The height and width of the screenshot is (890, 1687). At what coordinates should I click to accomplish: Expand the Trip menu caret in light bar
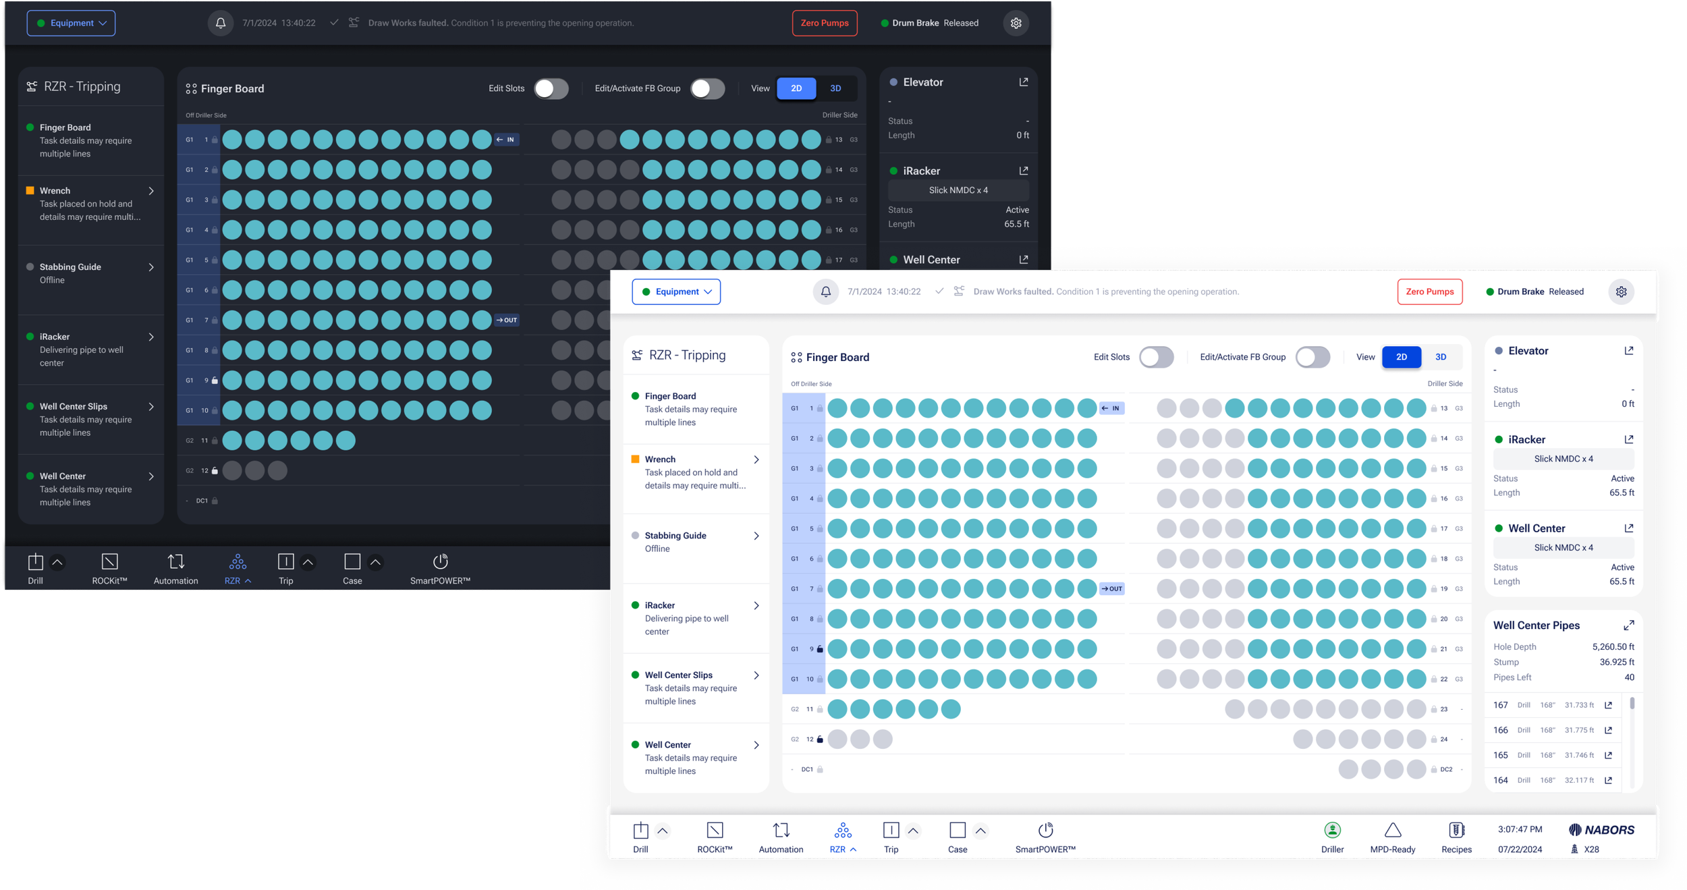(x=913, y=831)
